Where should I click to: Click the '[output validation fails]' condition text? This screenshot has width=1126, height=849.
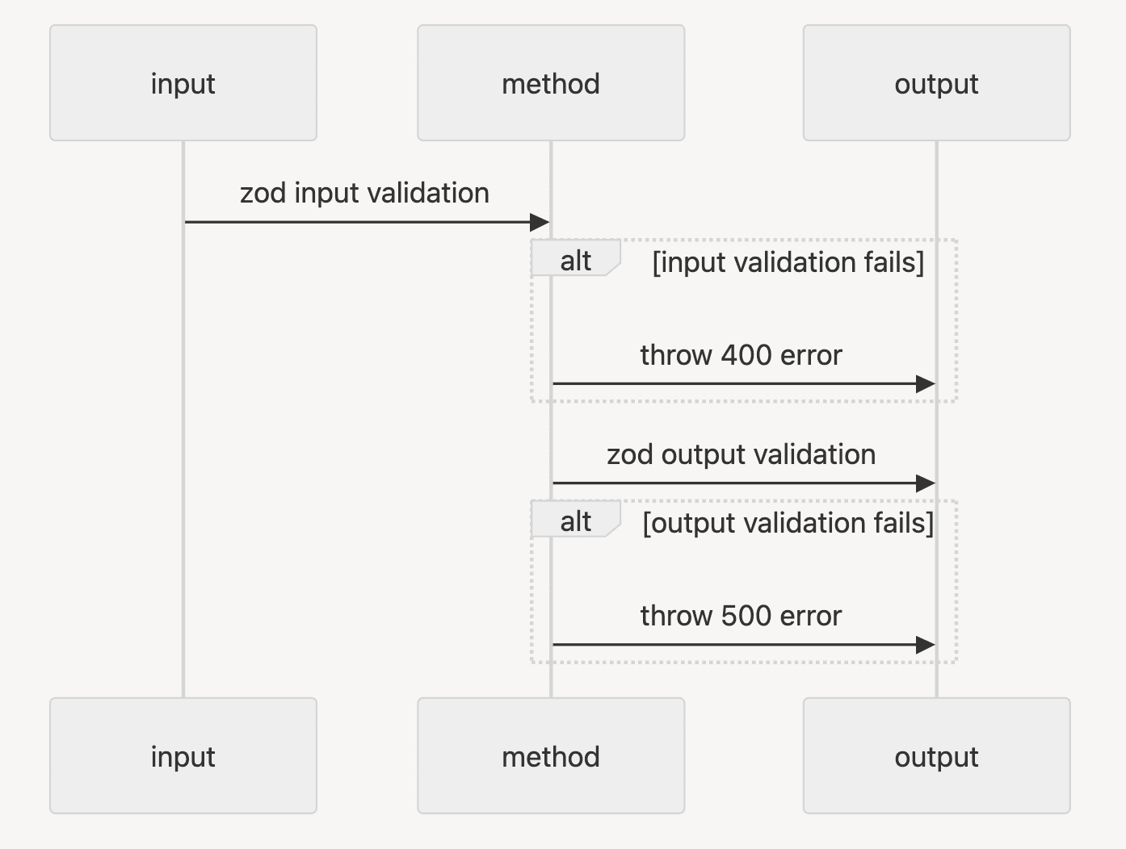click(x=788, y=523)
